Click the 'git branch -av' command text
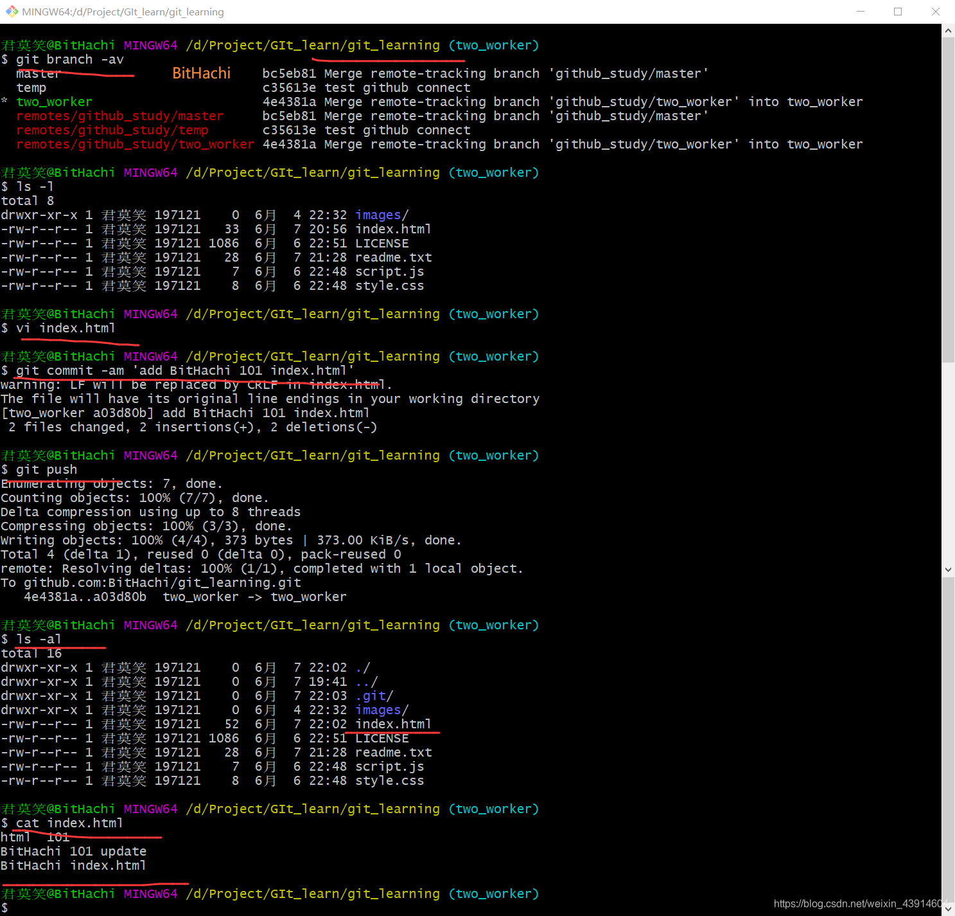The image size is (955, 916). click(70, 60)
